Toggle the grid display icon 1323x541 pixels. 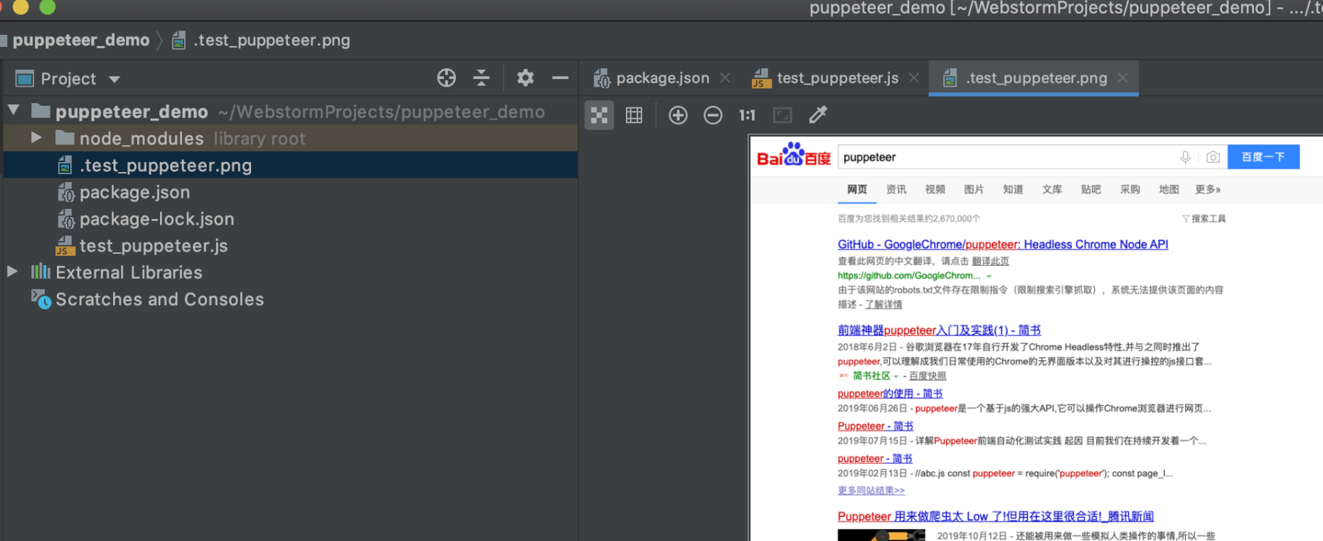[634, 115]
